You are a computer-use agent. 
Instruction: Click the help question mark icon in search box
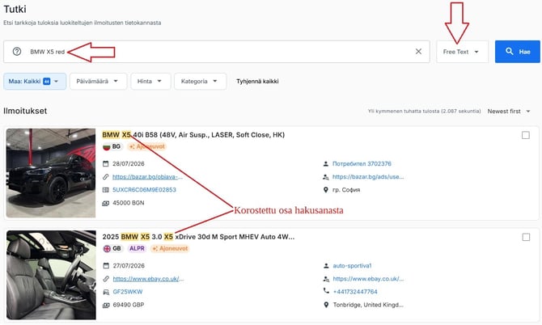(x=17, y=52)
